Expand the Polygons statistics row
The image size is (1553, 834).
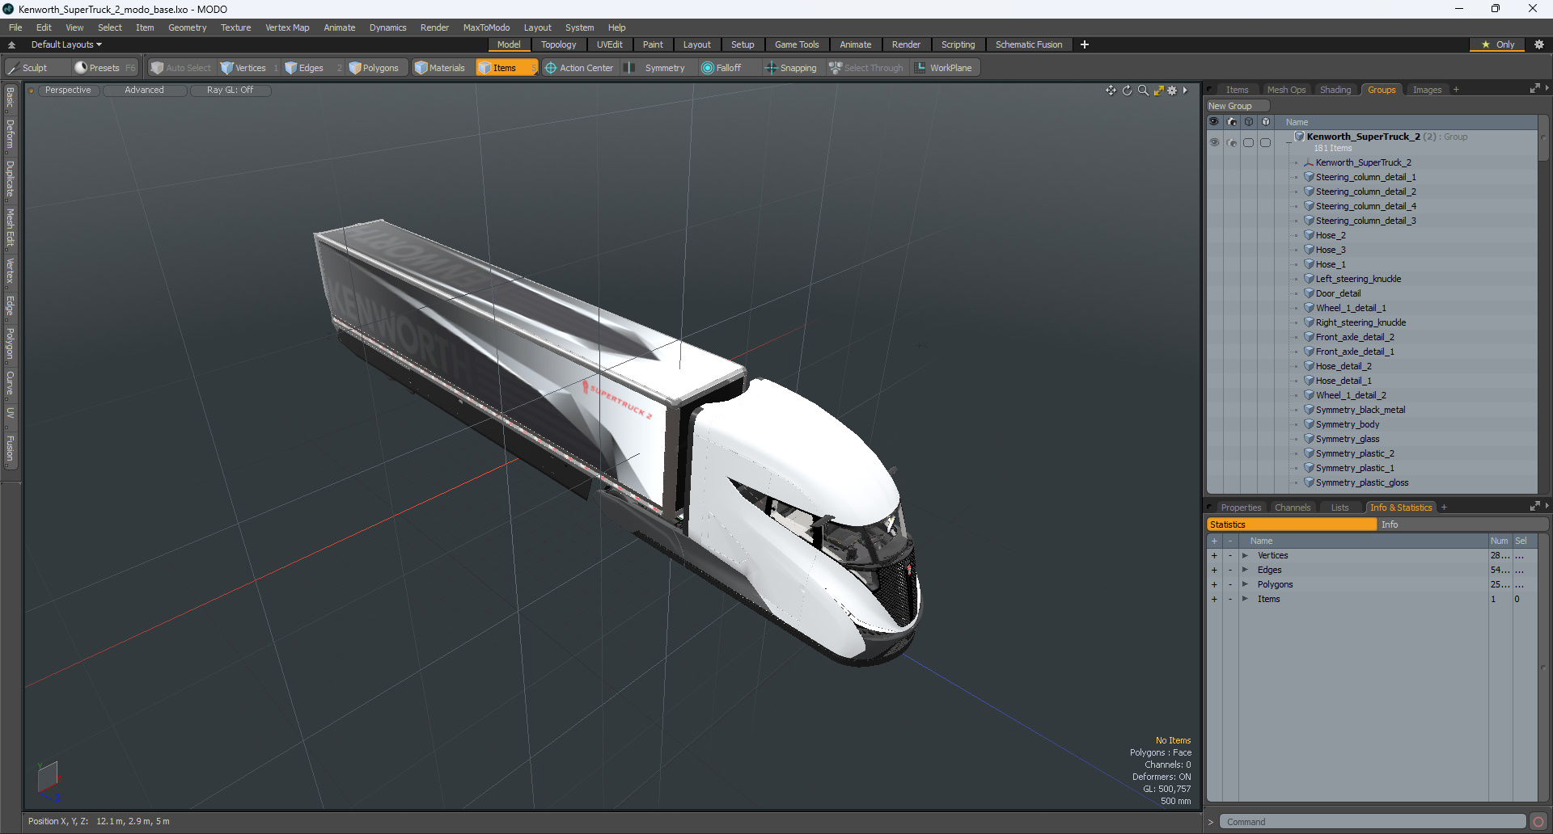[1245, 584]
